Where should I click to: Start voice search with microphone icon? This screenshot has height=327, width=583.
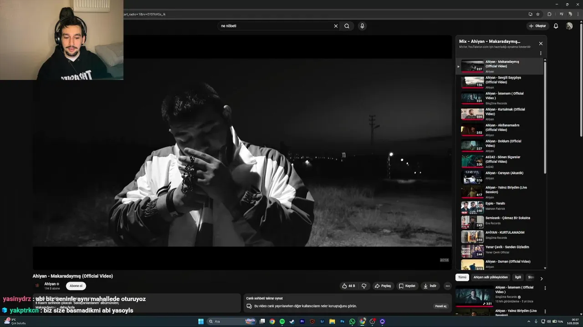[x=362, y=26]
